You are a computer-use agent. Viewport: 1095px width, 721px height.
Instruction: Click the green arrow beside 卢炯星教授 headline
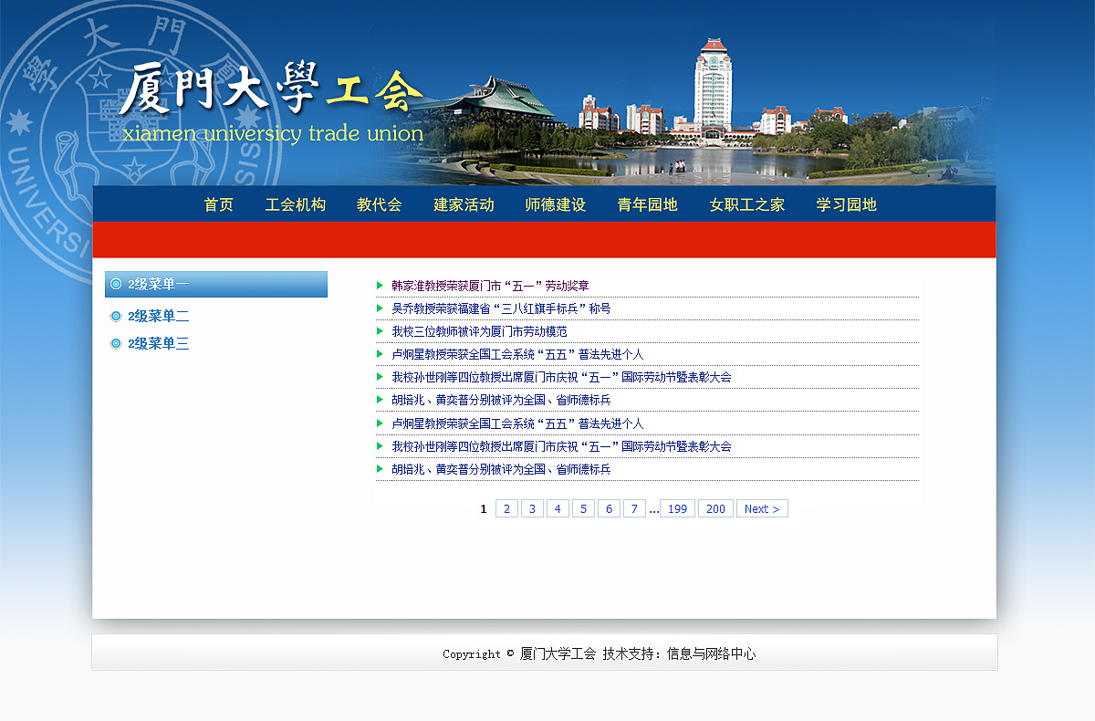click(380, 354)
